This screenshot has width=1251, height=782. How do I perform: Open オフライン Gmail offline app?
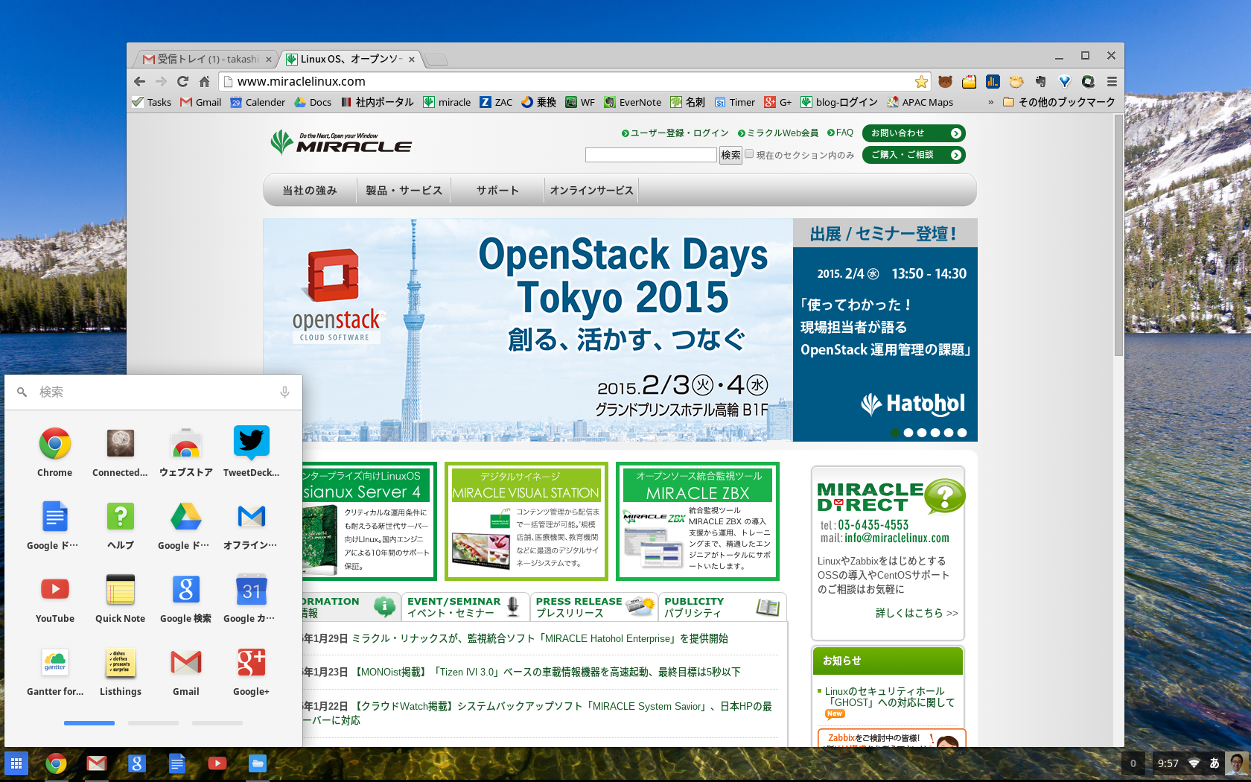[251, 524]
